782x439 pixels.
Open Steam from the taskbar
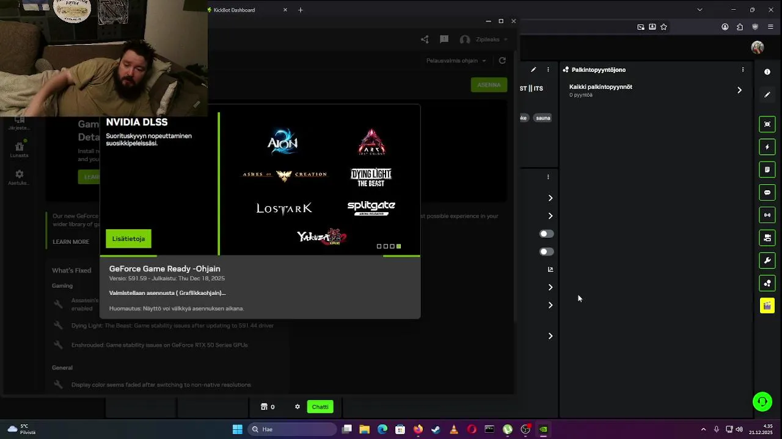436,429
